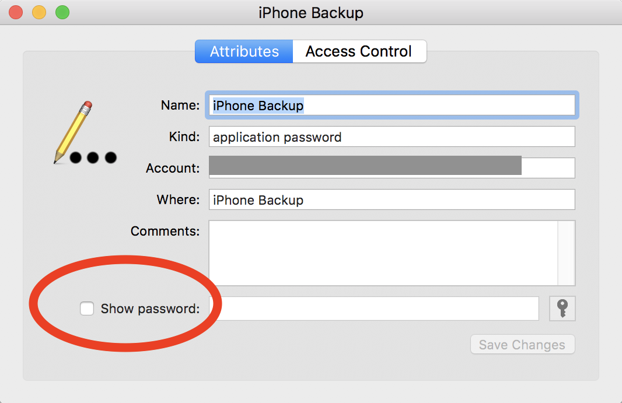622x403 pixels.
Task: Select the Where field
Action: point(392,199)
